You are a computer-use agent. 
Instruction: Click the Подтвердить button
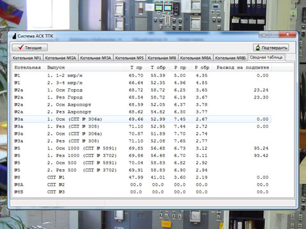pos(271,48)
